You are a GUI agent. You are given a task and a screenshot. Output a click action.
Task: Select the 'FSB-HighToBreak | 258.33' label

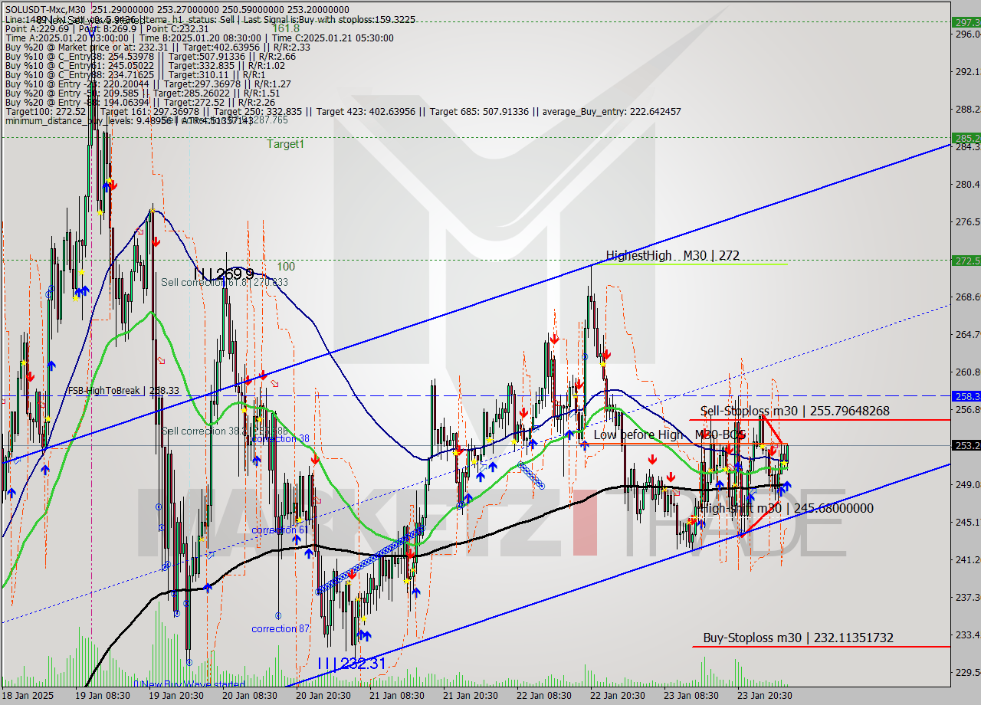pyautogui.click(x=123, y=390)
